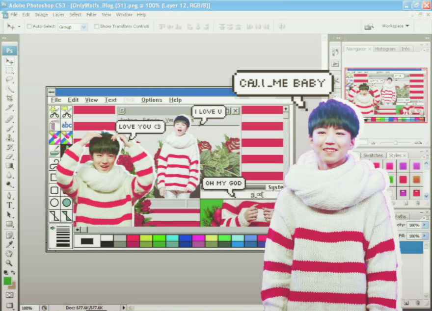This screenshot has height=311, width=432.
Task: Select the Pen tool
Action: [9, 196]
